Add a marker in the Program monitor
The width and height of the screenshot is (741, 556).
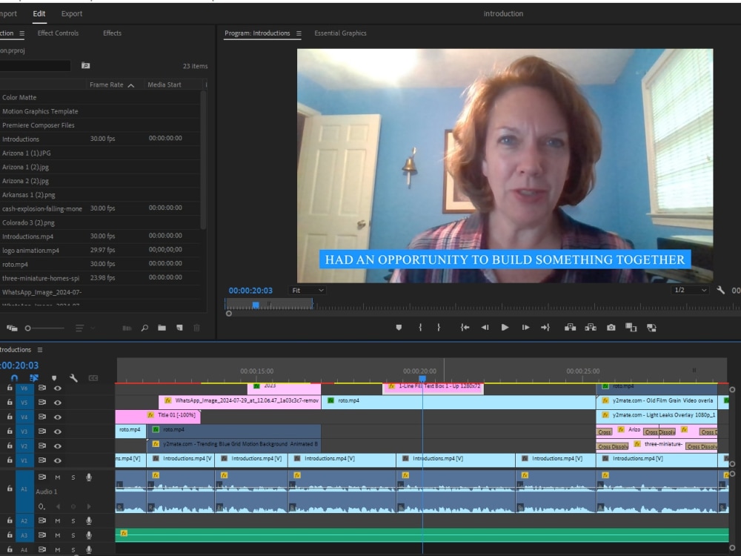399,327
